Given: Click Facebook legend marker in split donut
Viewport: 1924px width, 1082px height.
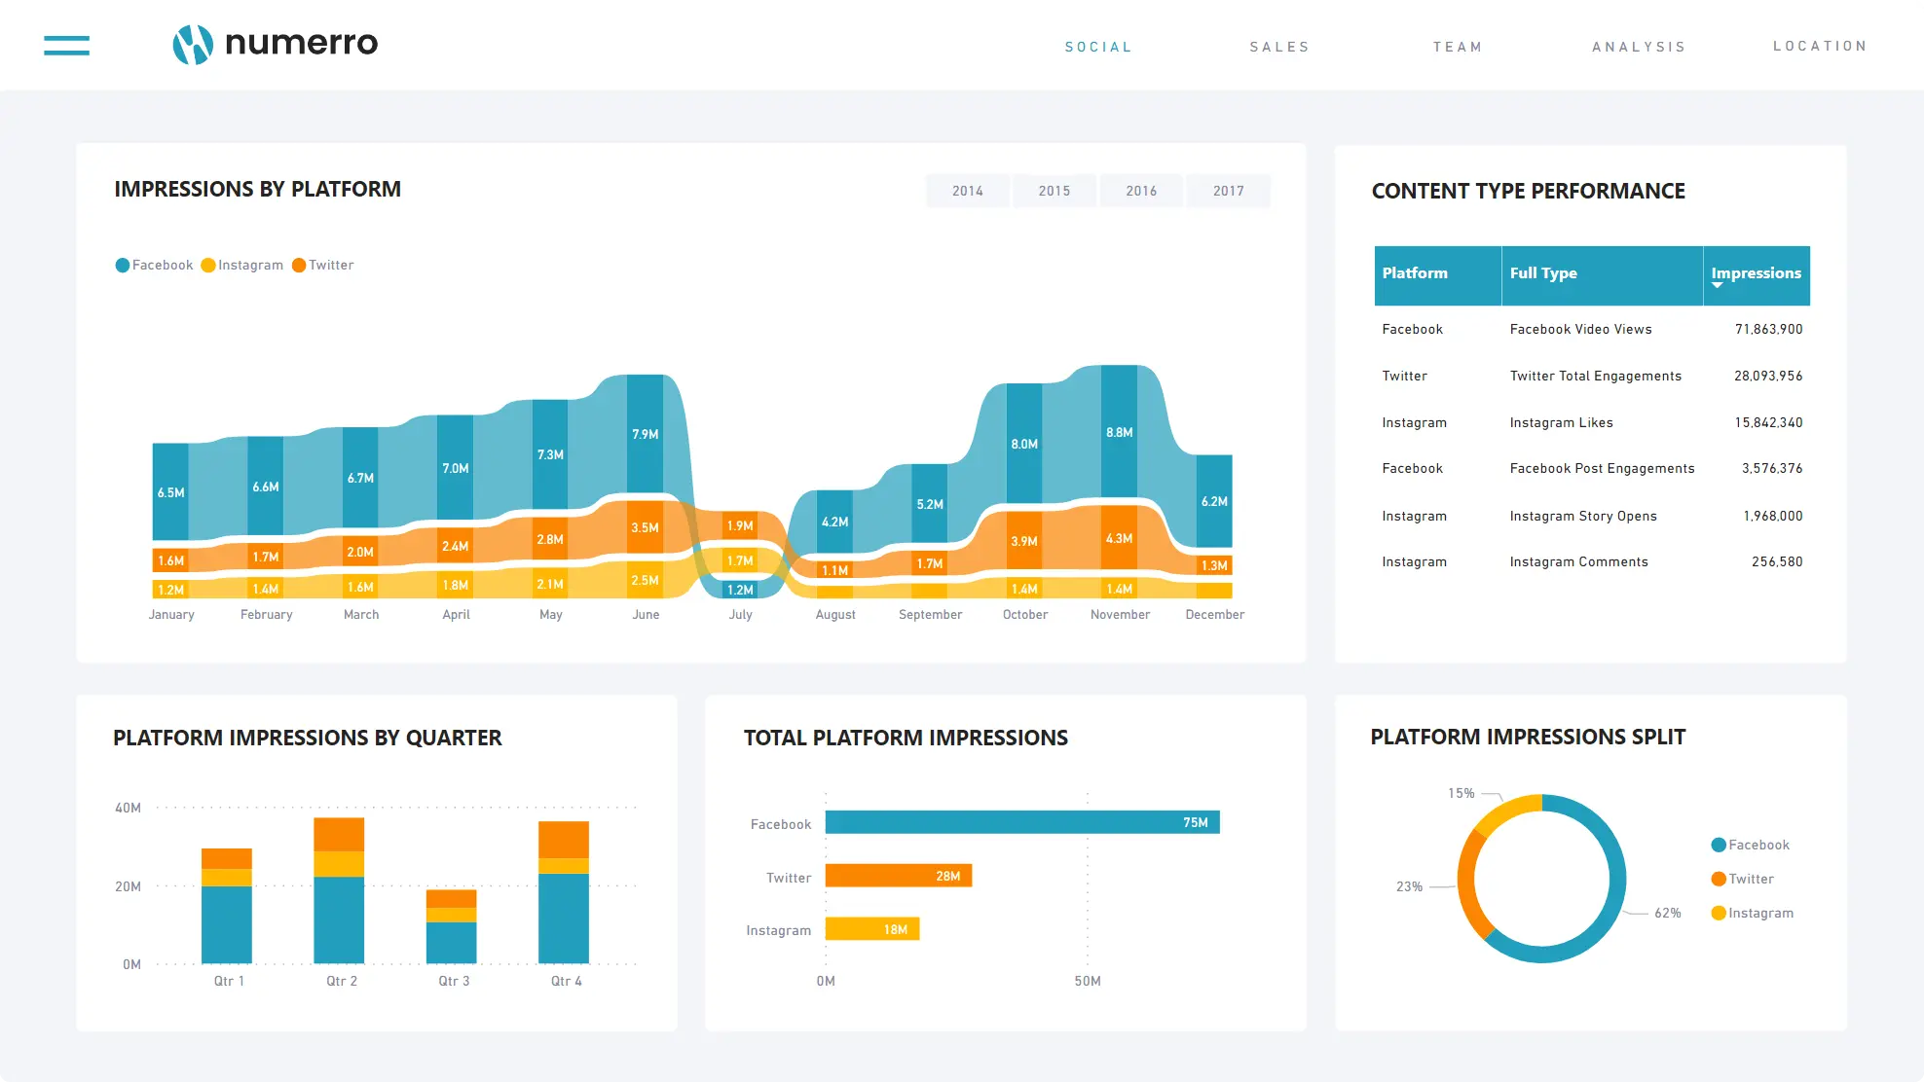Looking at the screenshot, I should click(1719, 845).
